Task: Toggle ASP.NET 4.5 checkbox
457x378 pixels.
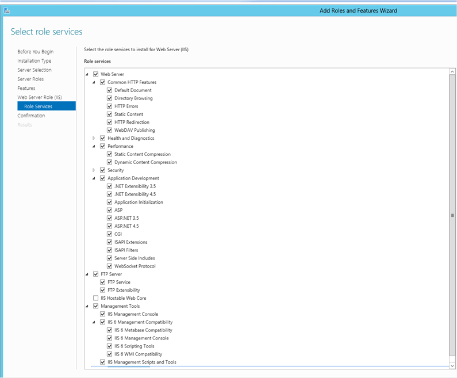Action: click(x=110, y=226)
